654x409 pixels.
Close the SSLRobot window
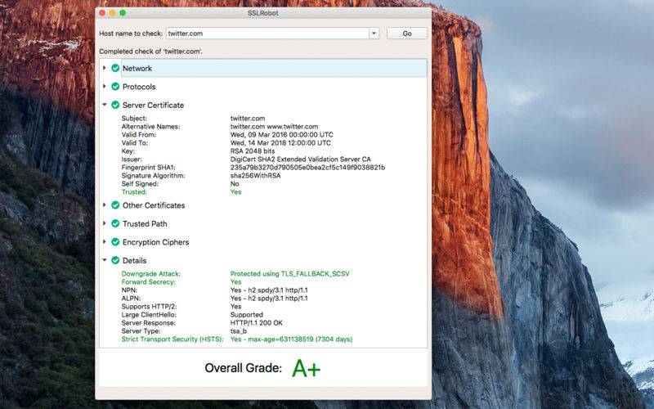click(102, 13)
